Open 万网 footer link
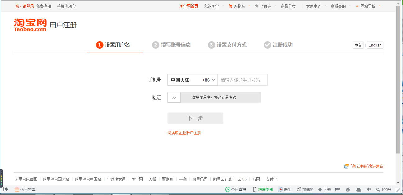Image resolution: width=403 pixels, height=195 pixels. pos(256,179)
